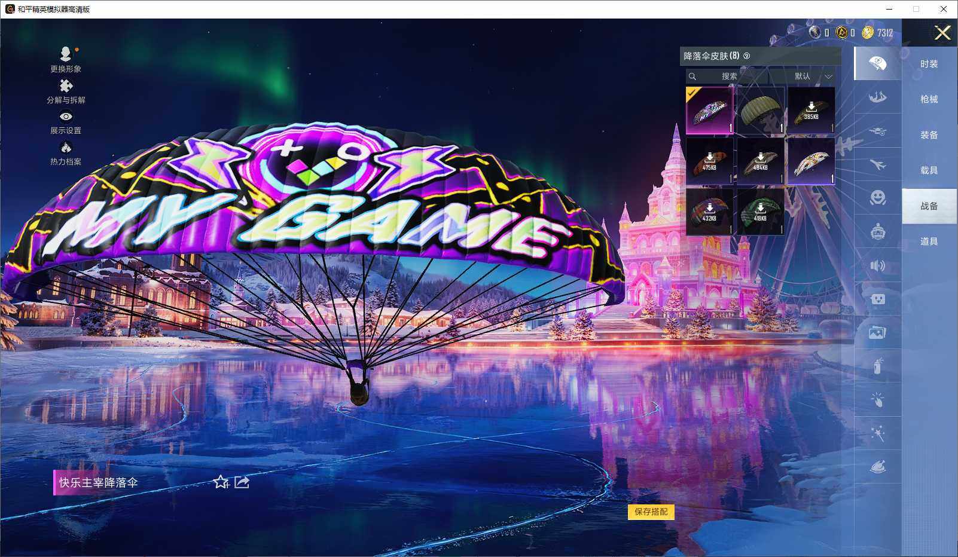Image resolution: width=958 pixels, height=557 pixels.
Task: Open the 热力档案 flame icon
Action: 66,147
